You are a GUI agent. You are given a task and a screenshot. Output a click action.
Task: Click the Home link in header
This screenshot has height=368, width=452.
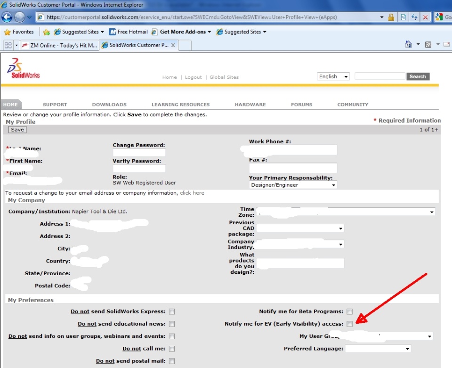169,77
